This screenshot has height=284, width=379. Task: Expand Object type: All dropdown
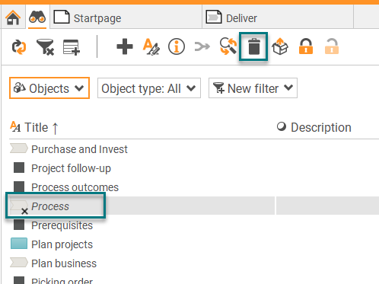point(149,88)
